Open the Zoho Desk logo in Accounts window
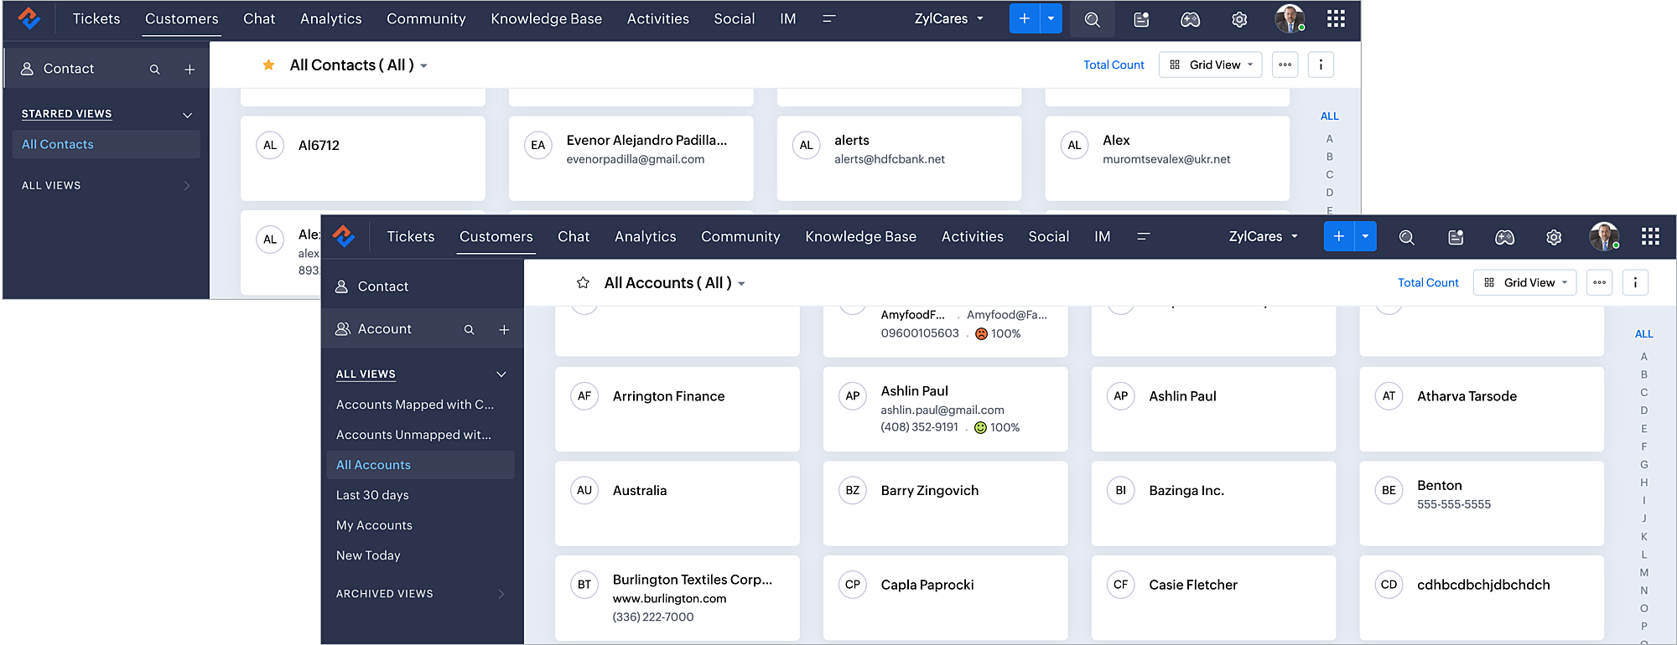 (x=344, y=236)
